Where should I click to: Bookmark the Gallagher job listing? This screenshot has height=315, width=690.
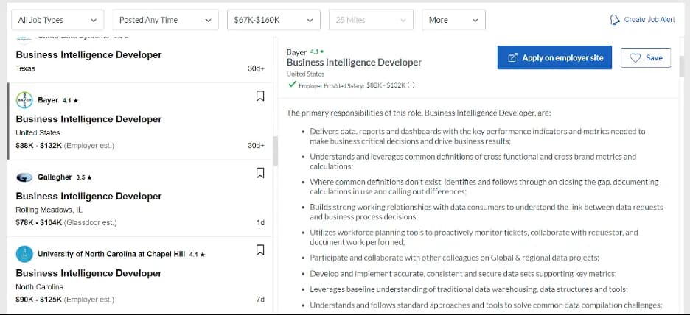(260, 173)
